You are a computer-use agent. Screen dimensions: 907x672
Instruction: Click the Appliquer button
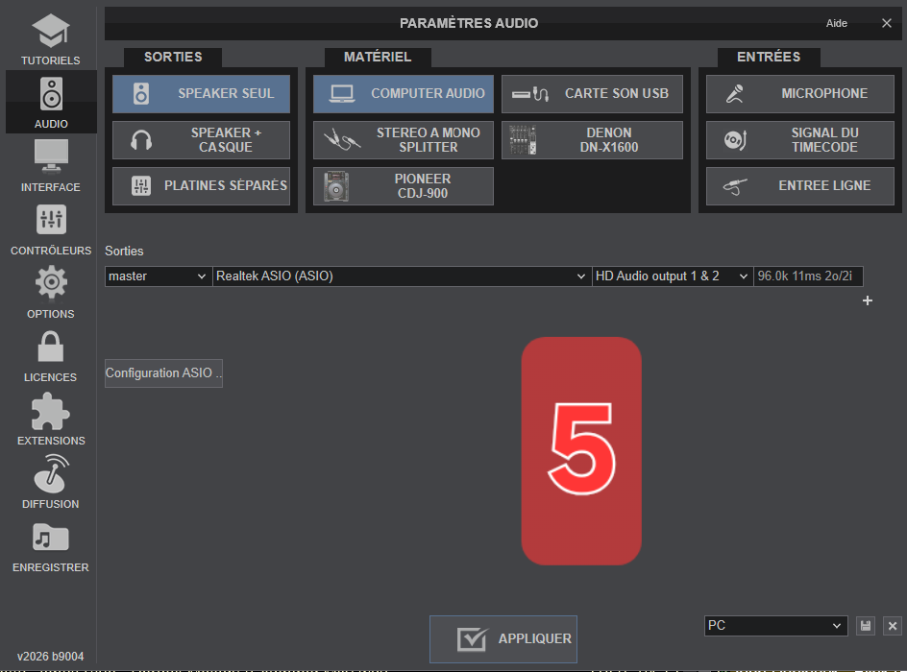pyautogui.click(x=503, y=638)
